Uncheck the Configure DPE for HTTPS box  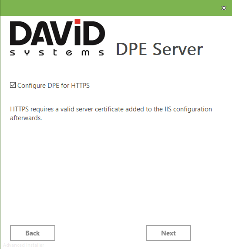coord(13,85)
